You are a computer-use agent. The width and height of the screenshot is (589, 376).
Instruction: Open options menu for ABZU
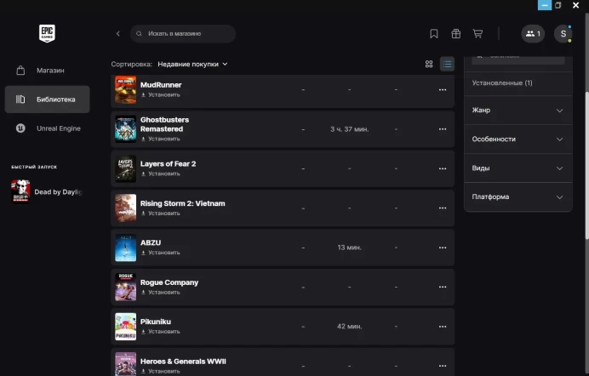(443, 248)
